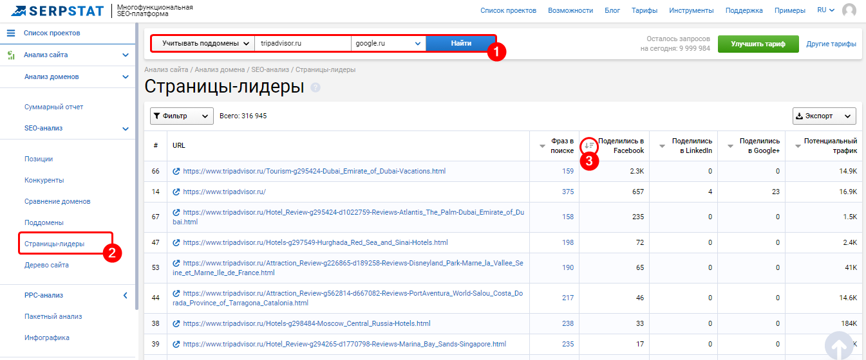866x360 pixels.
Task: Select Суммарный отчет in sidebar
Action: 53,107
